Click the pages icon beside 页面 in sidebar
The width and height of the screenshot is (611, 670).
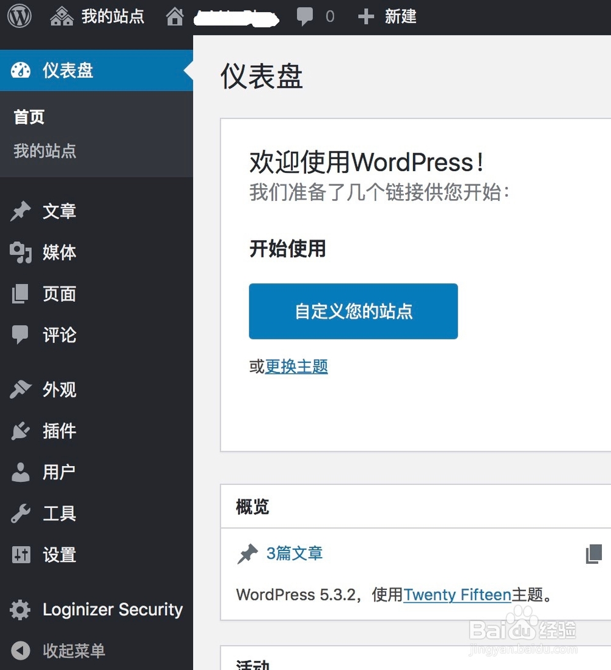(20, 294)
